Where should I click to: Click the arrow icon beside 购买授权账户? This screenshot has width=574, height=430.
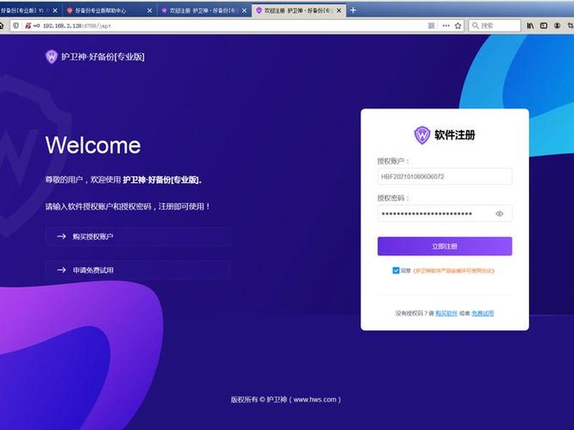click(62, 236)
